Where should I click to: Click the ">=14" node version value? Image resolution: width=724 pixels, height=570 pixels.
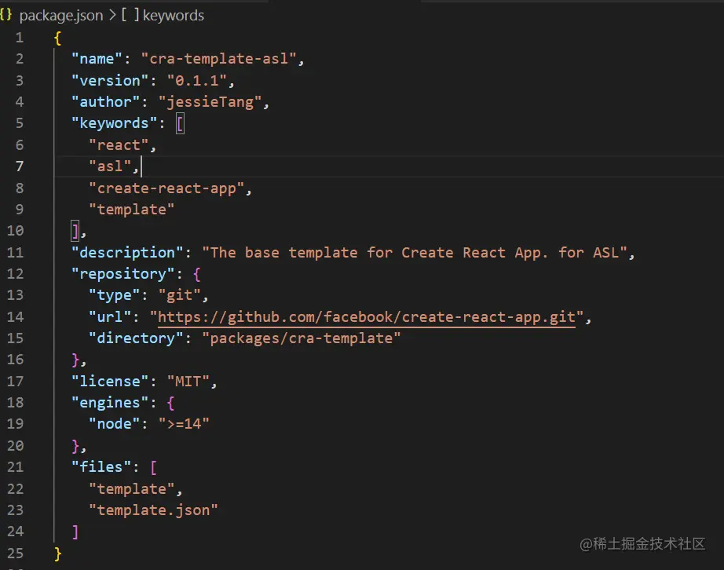(x=184, y=424)
